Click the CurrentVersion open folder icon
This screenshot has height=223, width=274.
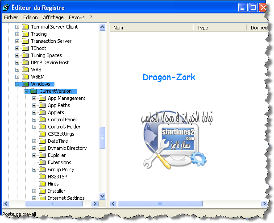coord(34,91)
